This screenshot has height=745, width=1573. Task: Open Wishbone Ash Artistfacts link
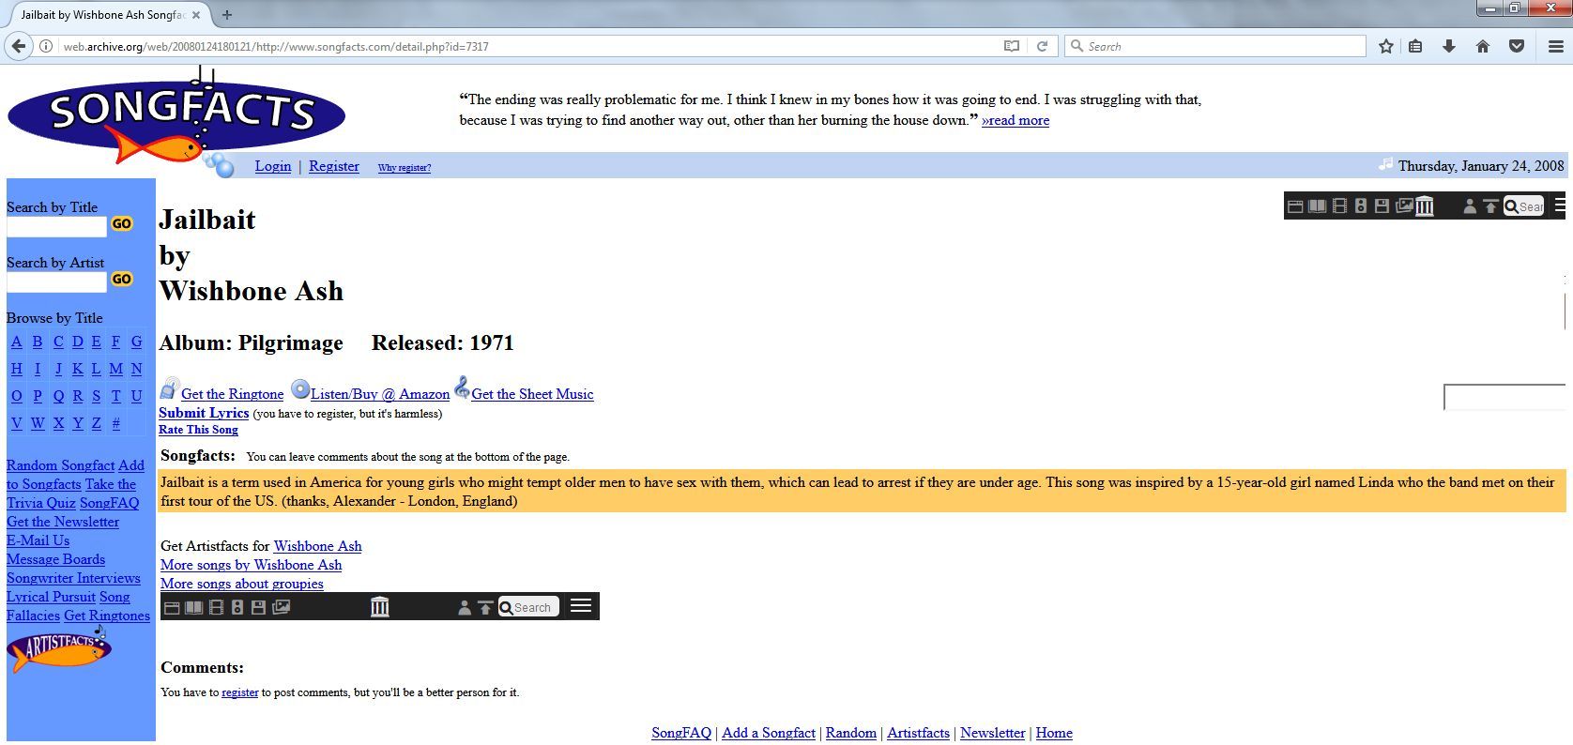[317, 546]
